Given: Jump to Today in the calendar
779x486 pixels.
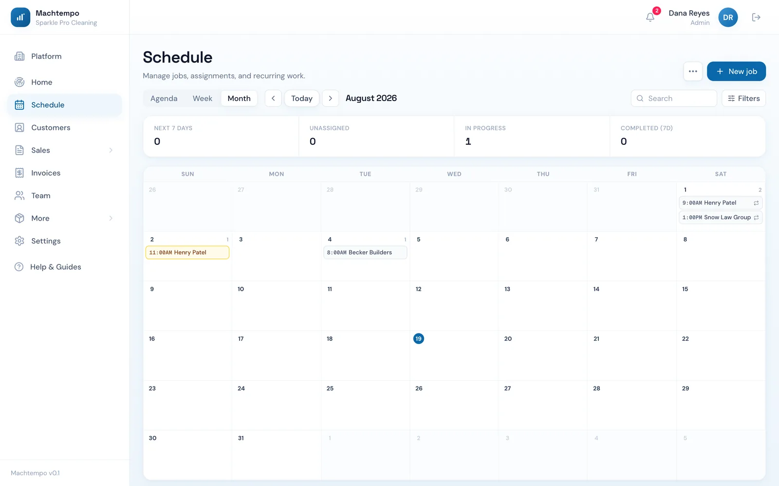Looking at the screenshot, I should (302, 98).
